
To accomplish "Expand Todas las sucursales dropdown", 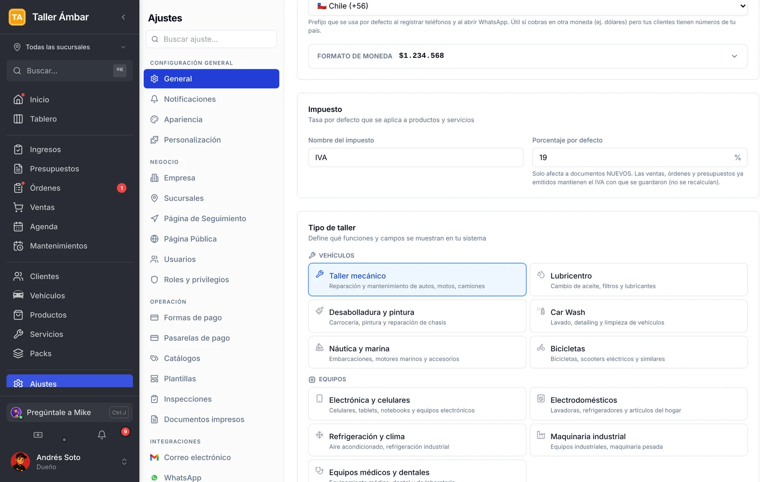I will pyautogui.click(x=69, y=47).
